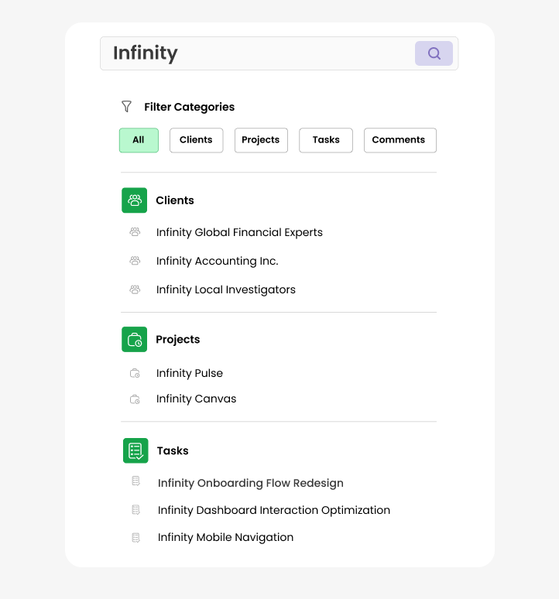
Task: Open Infinity Onboarding Flow Redesign task
Action: coord(250,483)
